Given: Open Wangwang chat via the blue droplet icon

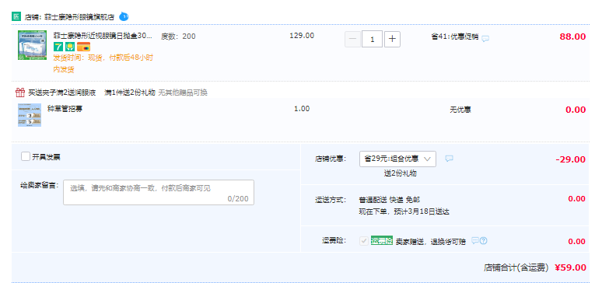Looking at the screenshot, I should click(x=124, y=16).
